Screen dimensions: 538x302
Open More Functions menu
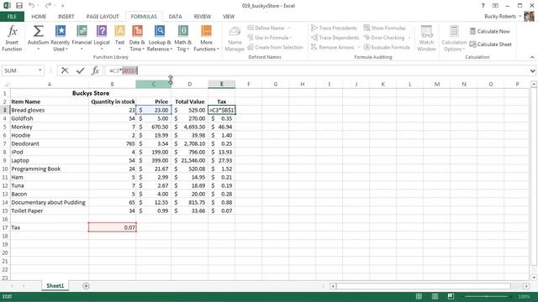pos(206,39)
